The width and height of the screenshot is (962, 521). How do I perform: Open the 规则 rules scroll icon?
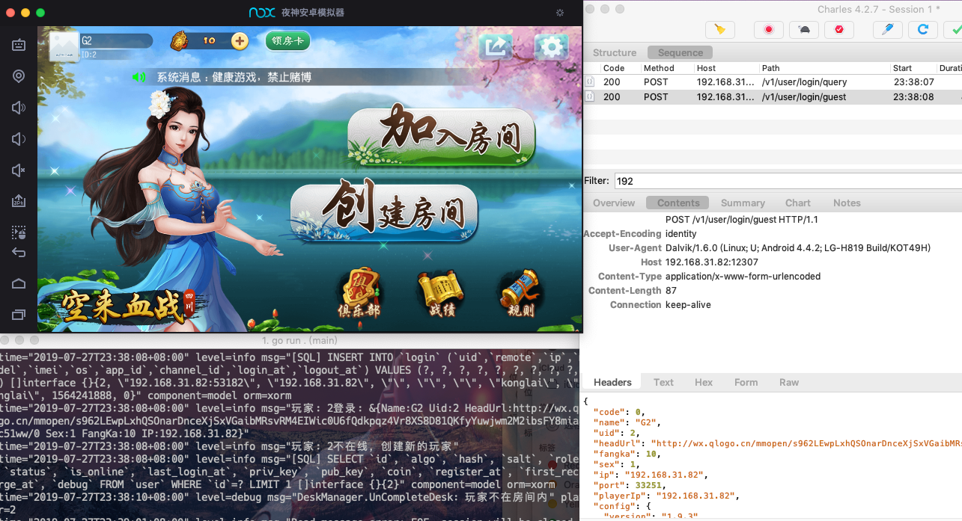click(x=521, y=292)
